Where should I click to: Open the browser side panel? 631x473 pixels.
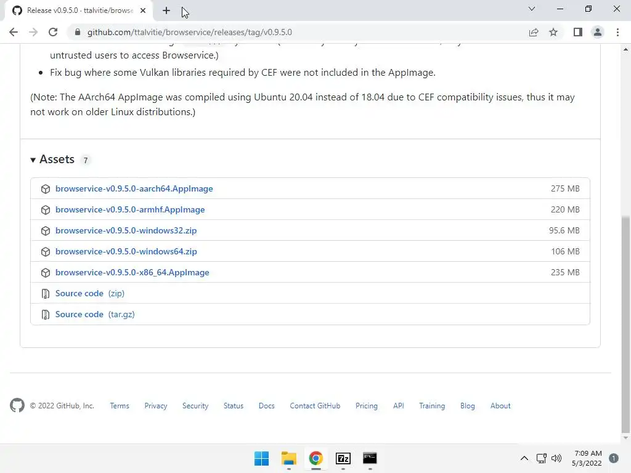tap(578, 32)
